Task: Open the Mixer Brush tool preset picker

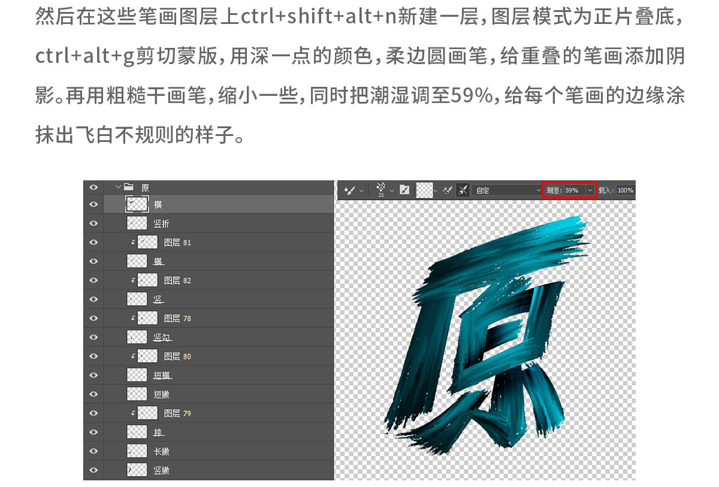Action: pos(349,190)
